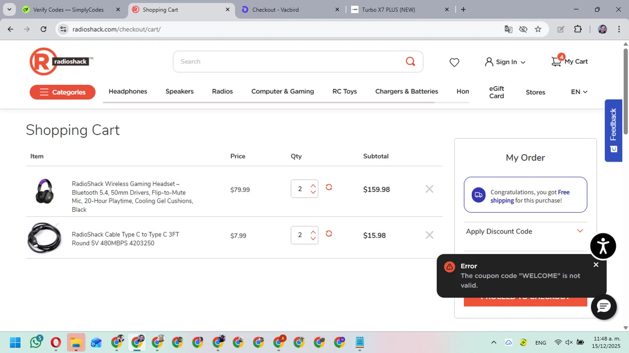Open File Explorer from taskbar
Screen dimensions: 629x353
(76, 343)
